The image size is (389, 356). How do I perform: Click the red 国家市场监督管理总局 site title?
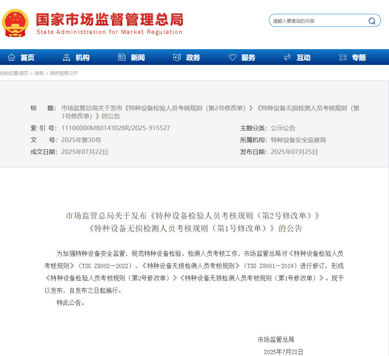pos(109,19)
